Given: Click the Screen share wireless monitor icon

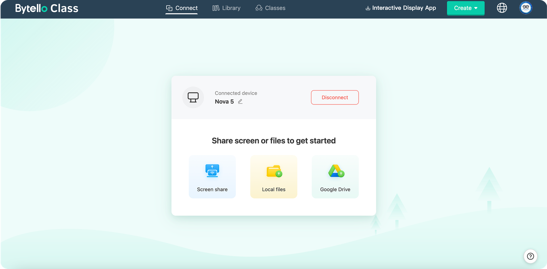Looking at the screenshot, I should 212,170.
